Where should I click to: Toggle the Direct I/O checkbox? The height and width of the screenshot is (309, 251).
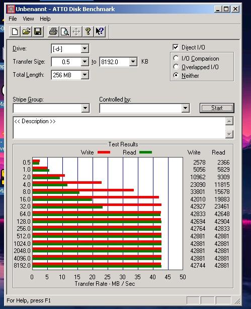pyautogui.click(x=176, y=47)
